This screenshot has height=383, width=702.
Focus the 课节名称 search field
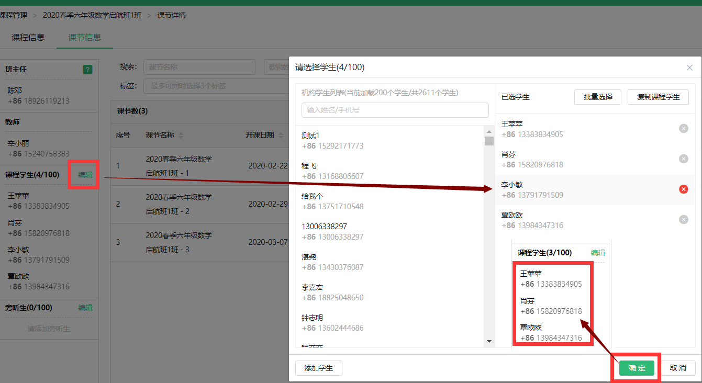(199, 67)
